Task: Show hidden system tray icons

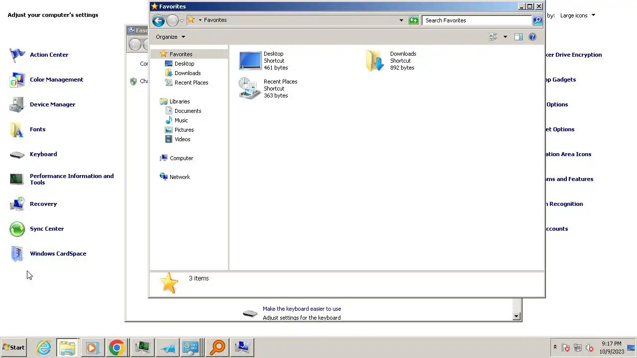Action: [555, 348]
